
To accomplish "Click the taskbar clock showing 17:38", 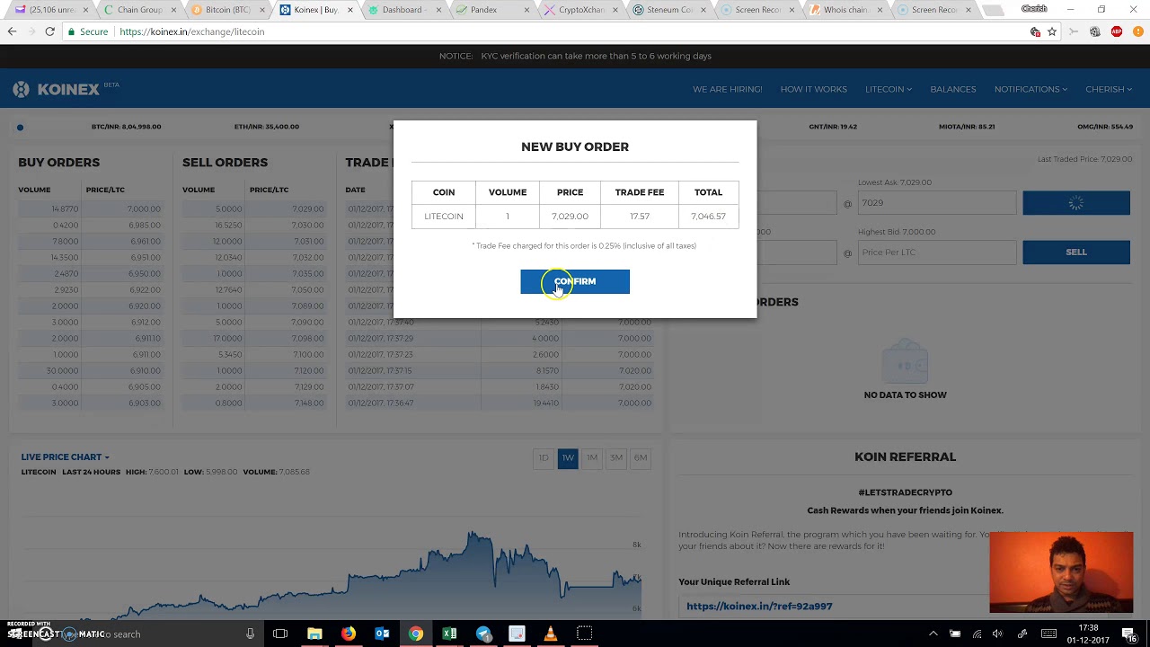I will click(1088, 634).
